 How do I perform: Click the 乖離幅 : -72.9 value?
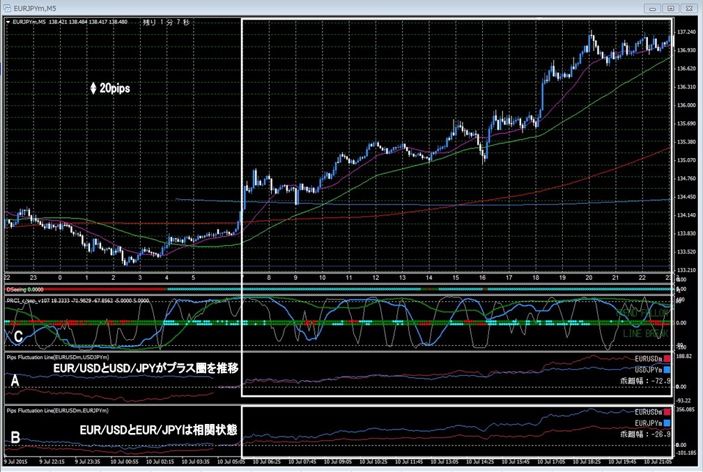click(x=646, y=381)
